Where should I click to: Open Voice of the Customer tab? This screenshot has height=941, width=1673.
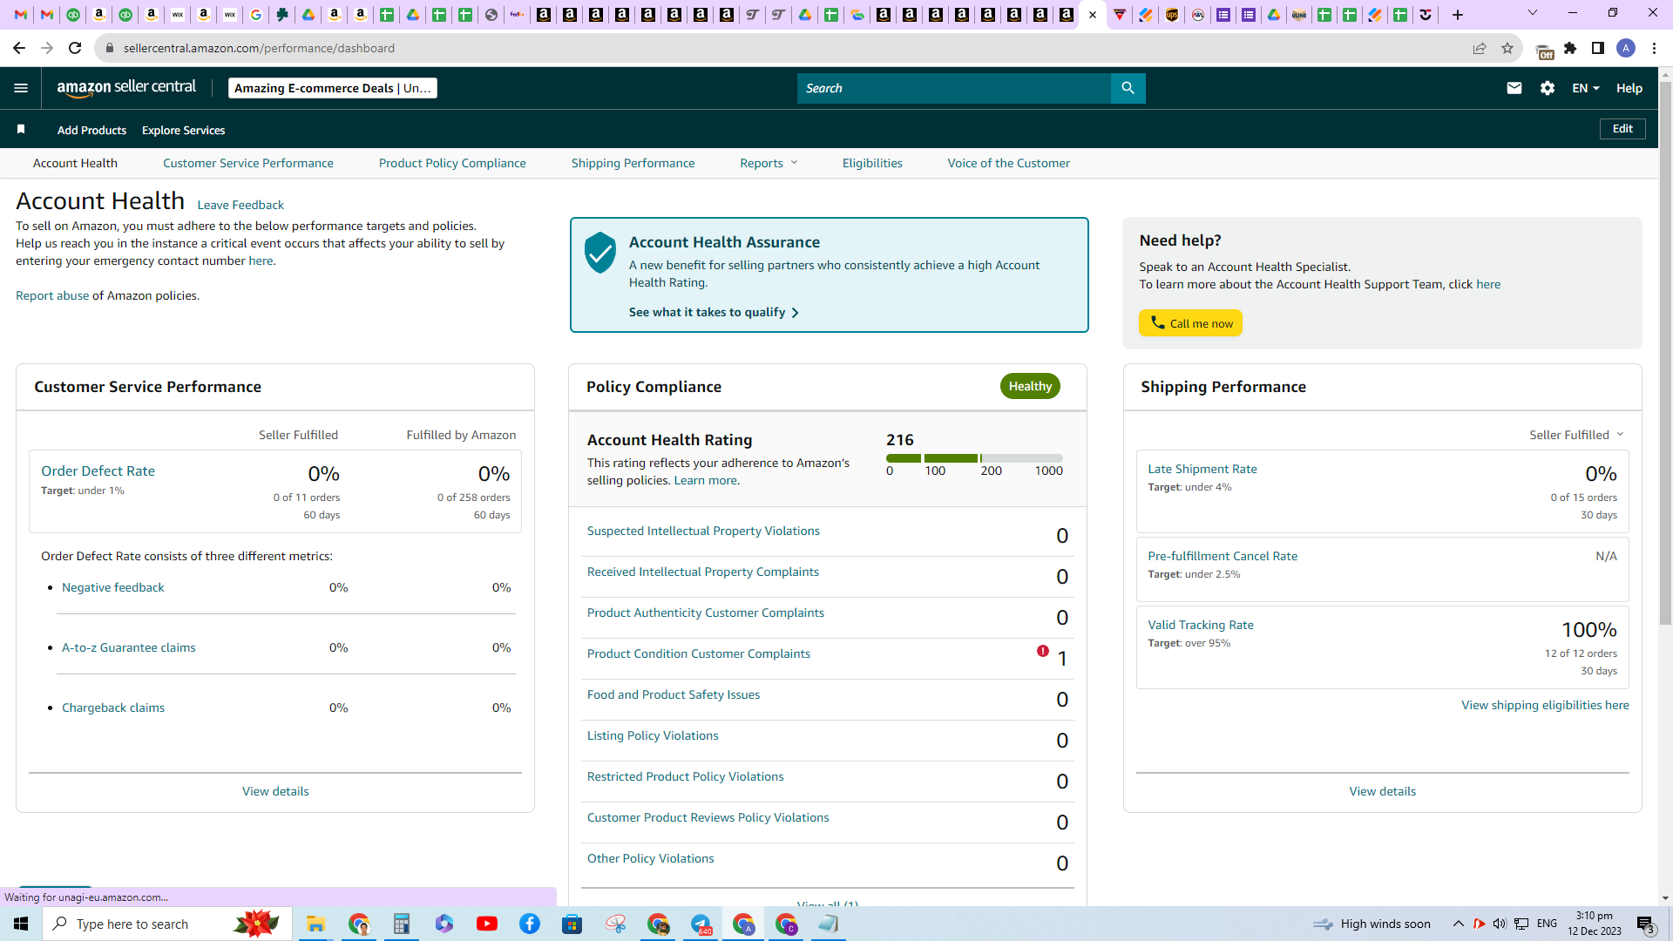click(x=1009, y=163)
